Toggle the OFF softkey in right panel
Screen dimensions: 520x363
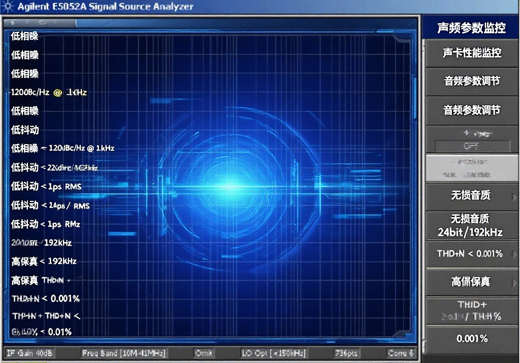(x=472, y=146)
